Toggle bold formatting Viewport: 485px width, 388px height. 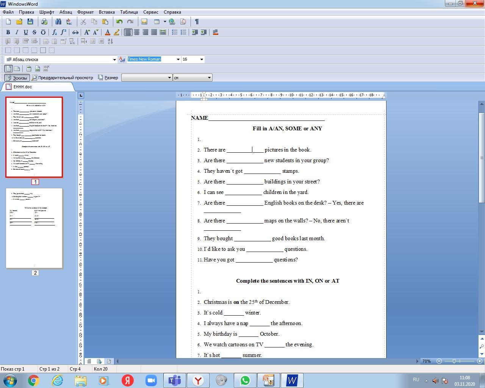pyautogui.click(x=8, y=32)
